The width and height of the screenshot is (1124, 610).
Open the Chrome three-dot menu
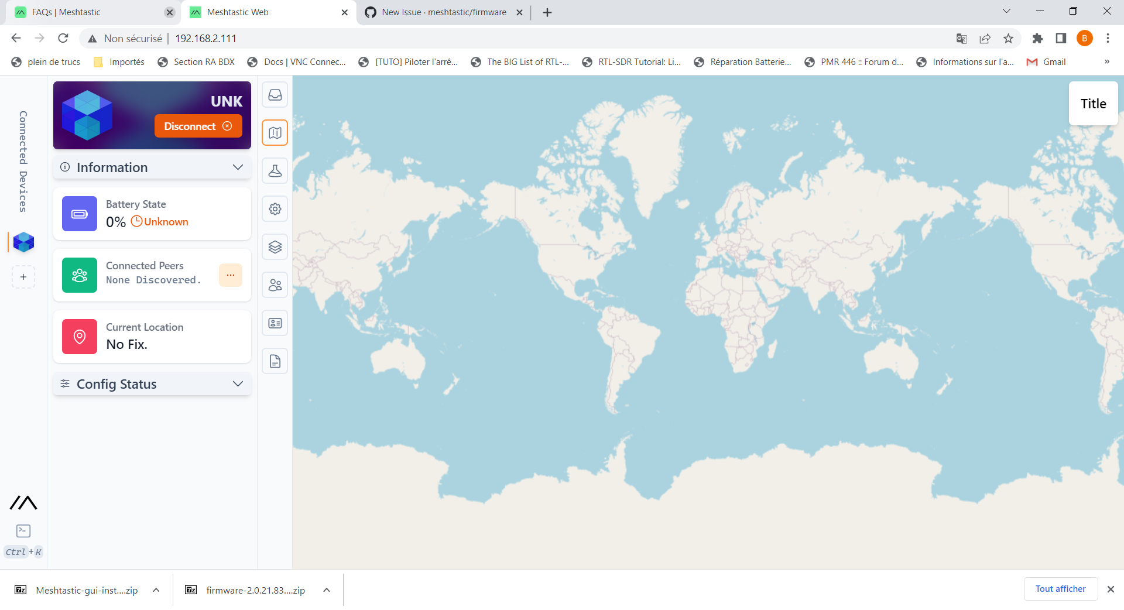[x=1108, y=39]
